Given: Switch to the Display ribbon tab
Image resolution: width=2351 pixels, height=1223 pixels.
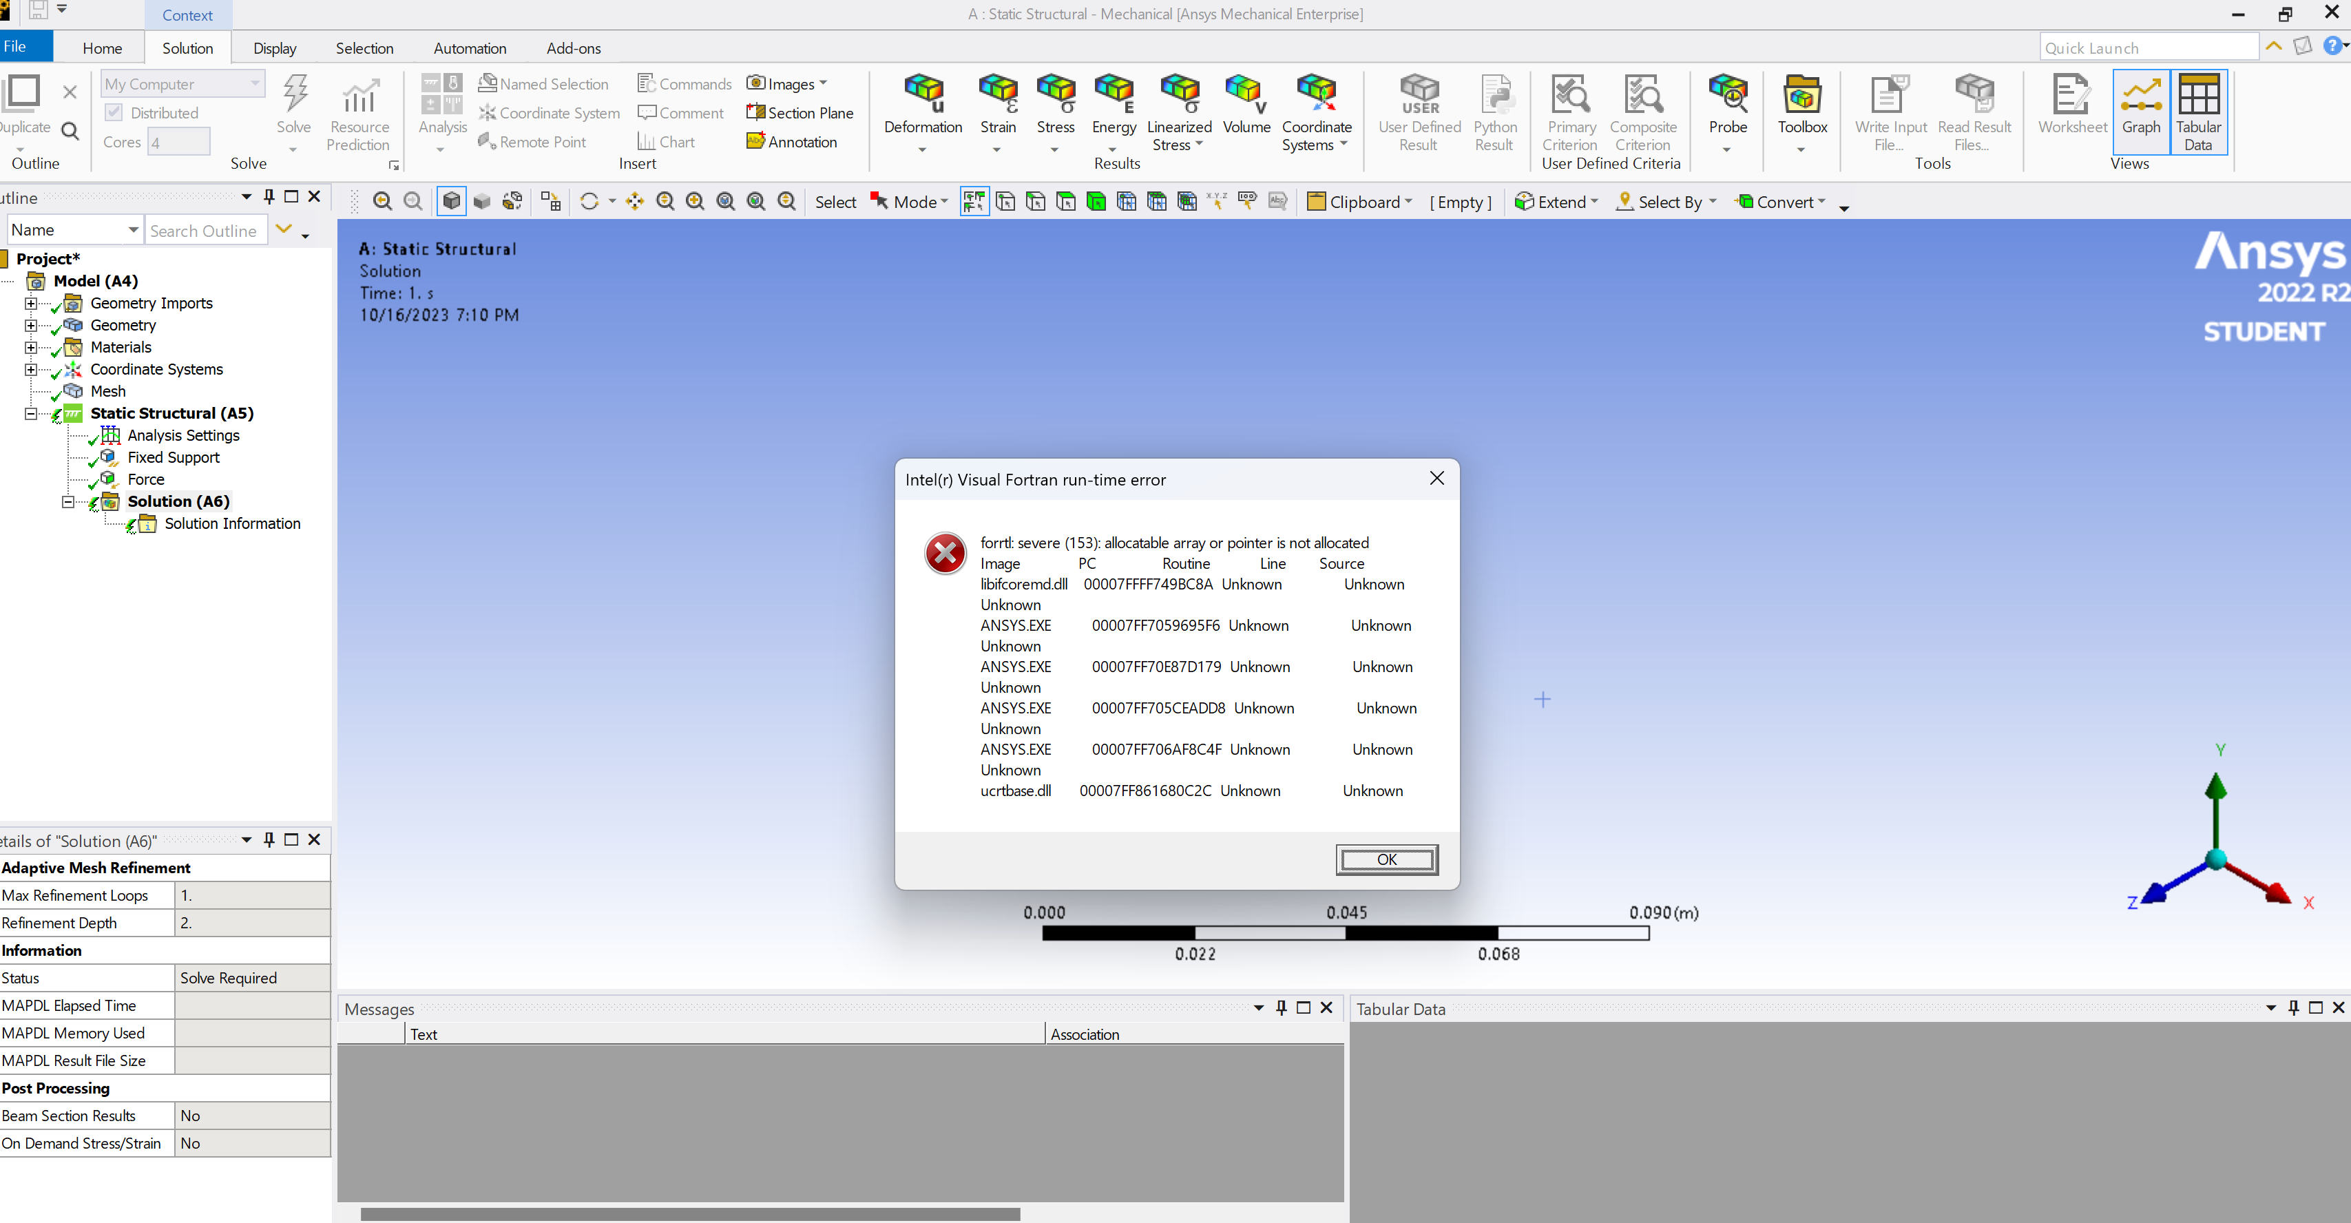Looking at the screenshot, I should coord(274,48).
